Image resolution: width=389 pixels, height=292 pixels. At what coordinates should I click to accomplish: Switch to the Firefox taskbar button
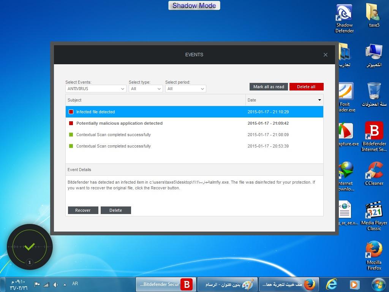[x=289, y=284]
